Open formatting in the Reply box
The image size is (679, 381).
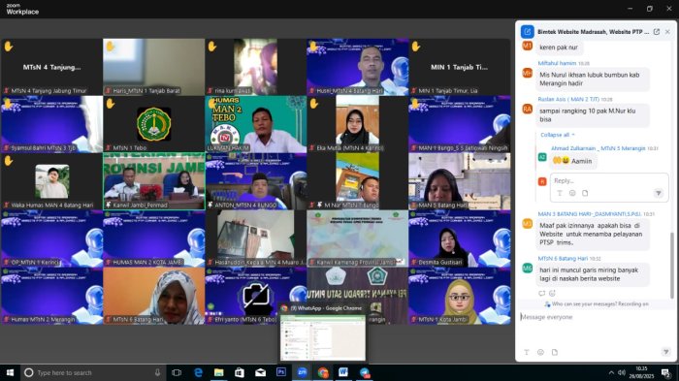click(560, 193)
